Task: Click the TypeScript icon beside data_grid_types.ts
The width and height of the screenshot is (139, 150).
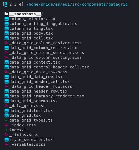Action: 6,120
